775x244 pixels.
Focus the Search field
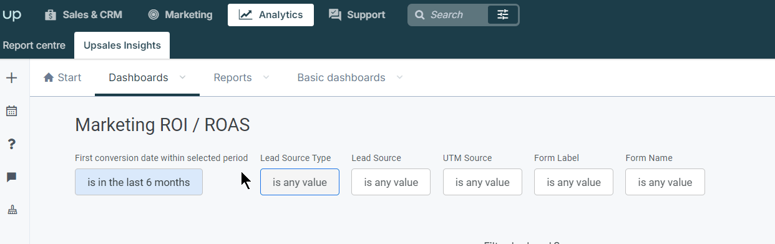447,15
